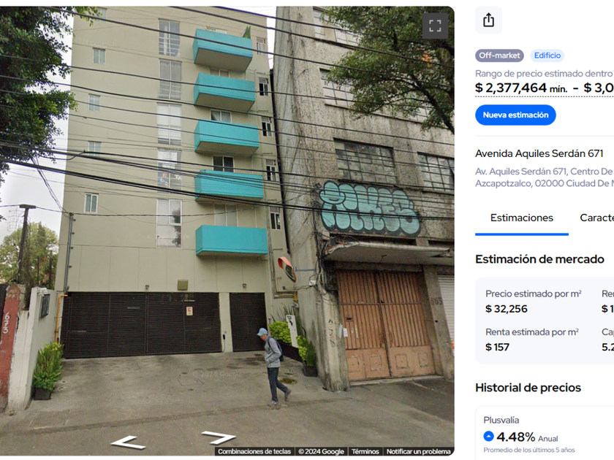Click the Precio estimado por m² value
Viewport: 614px width, 460px height.
[x=507, y=309]
